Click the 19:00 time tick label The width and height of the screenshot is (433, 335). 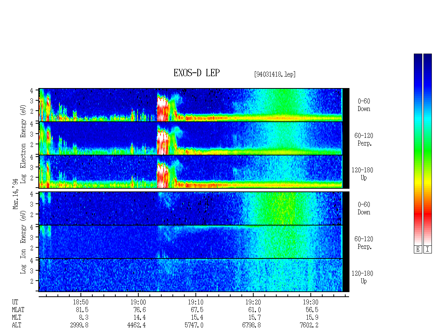point(138,302)
